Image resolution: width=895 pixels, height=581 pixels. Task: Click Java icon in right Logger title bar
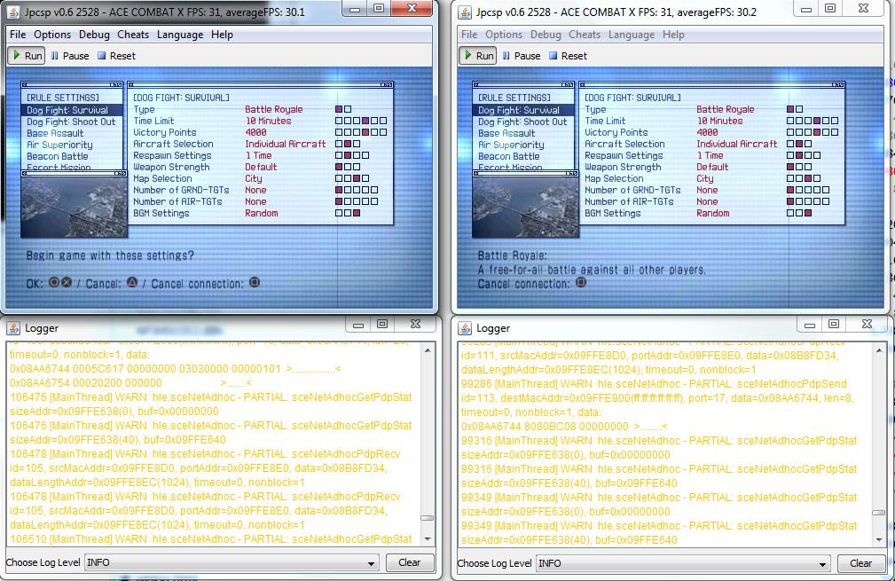point(465,328)
